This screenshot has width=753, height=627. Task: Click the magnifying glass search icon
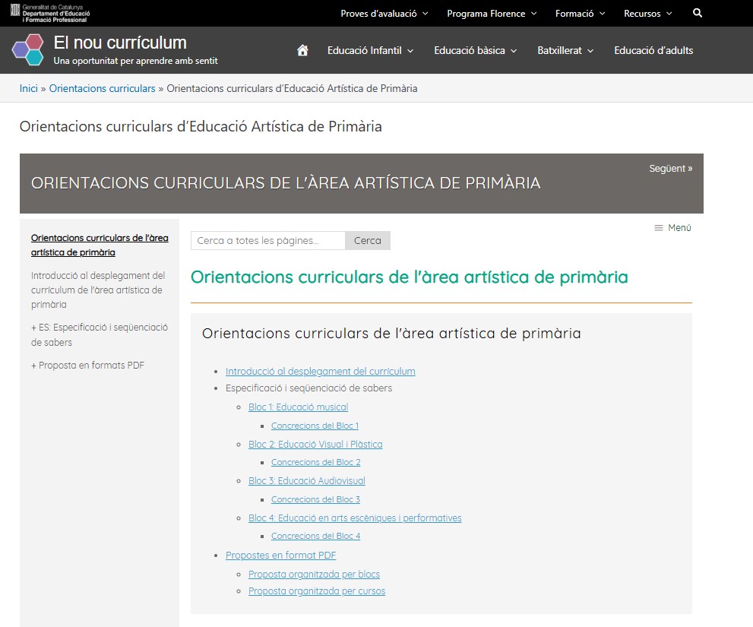pos(698,14)
